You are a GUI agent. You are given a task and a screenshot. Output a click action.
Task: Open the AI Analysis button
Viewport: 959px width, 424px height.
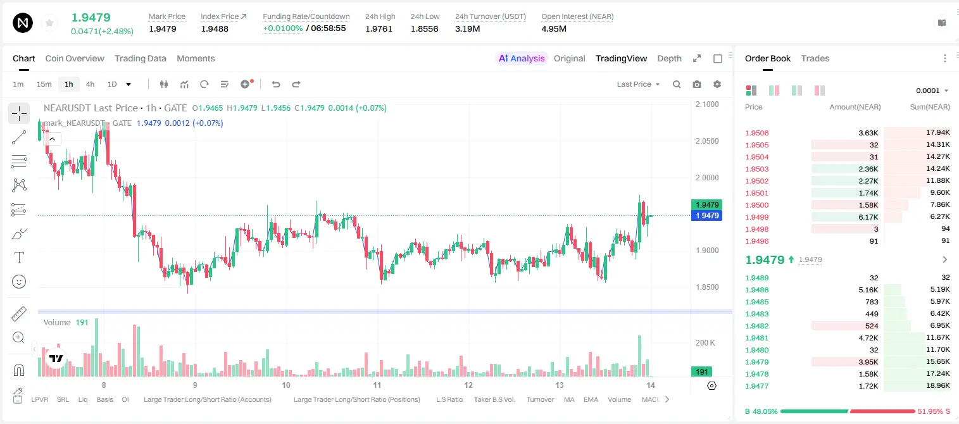point(522,58)
